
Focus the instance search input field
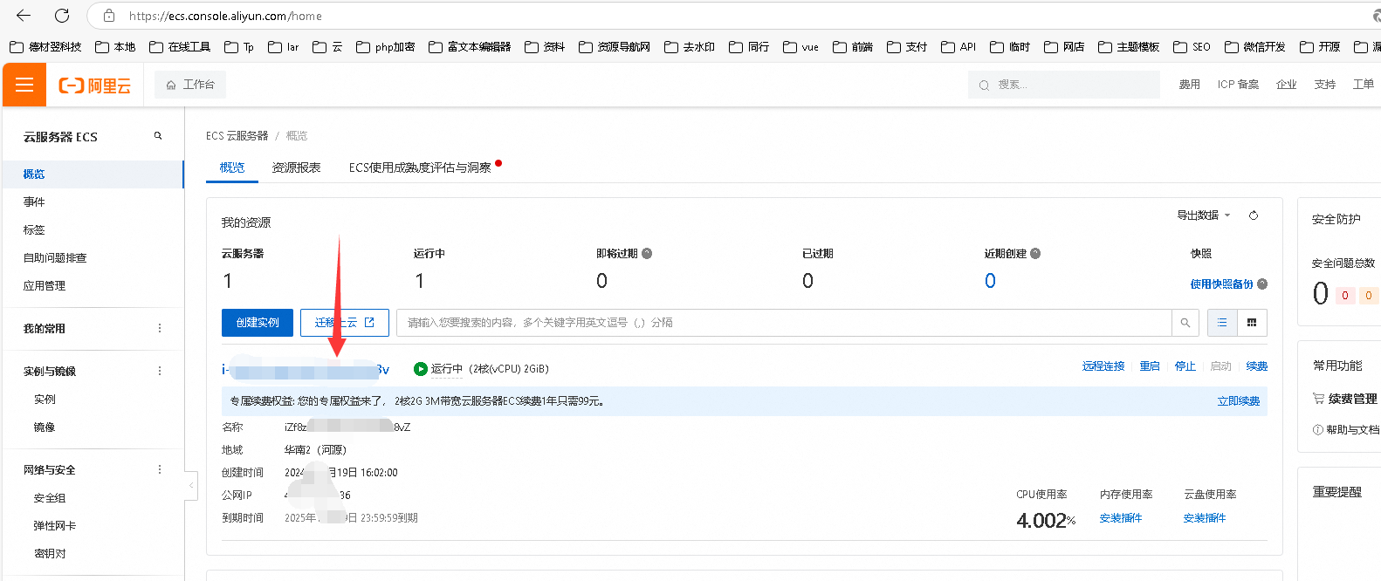[784, 323]
